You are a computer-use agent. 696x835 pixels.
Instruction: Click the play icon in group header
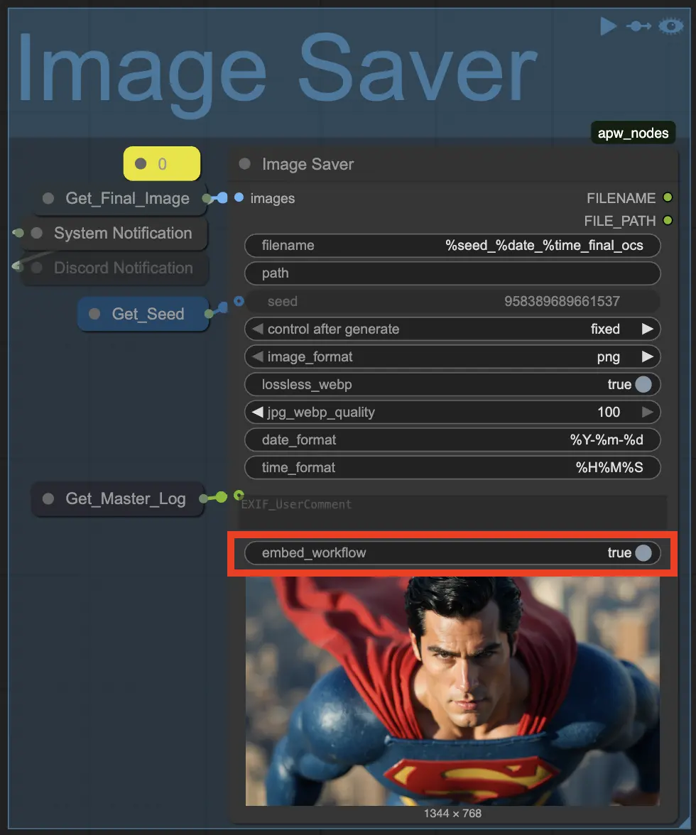[608, 26]
